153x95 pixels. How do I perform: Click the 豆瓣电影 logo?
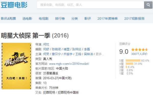point(14,5)
